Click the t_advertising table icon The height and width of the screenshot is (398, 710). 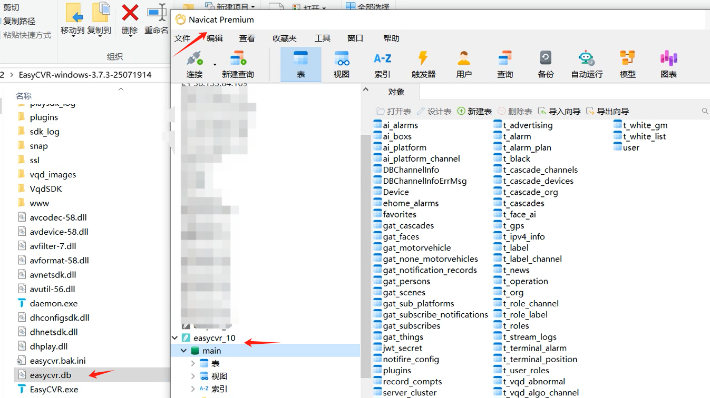[x=498, y=125]
